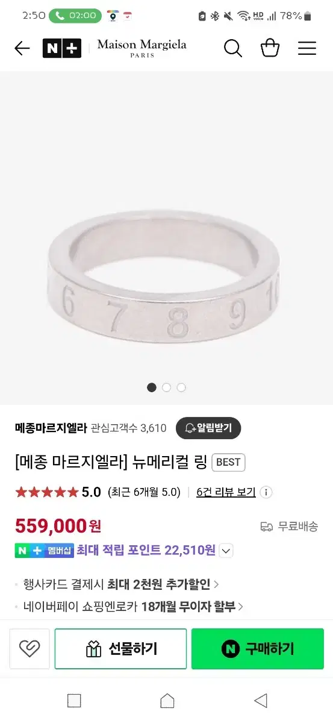Expand 네이버페이 쇼핑엔로카 무이자 할부 details
The height and width of the screenshot is (723, 333).
tap(133, 607)
